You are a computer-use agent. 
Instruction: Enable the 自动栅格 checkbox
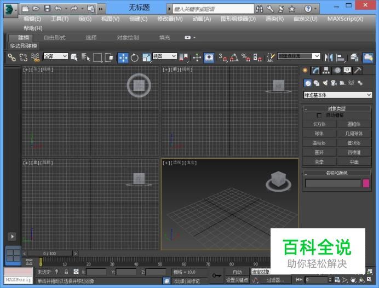tap(320, 116)
